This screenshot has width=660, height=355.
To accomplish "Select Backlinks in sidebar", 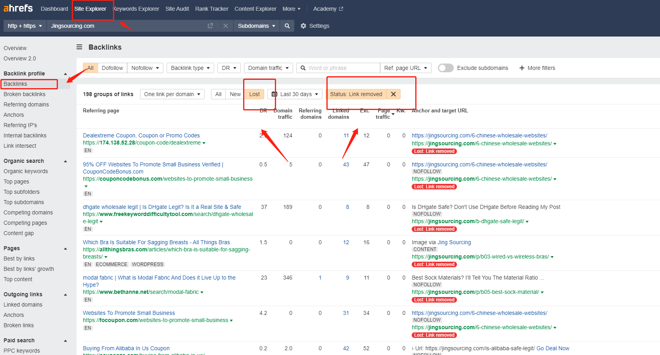I will [x=15, y=84].
